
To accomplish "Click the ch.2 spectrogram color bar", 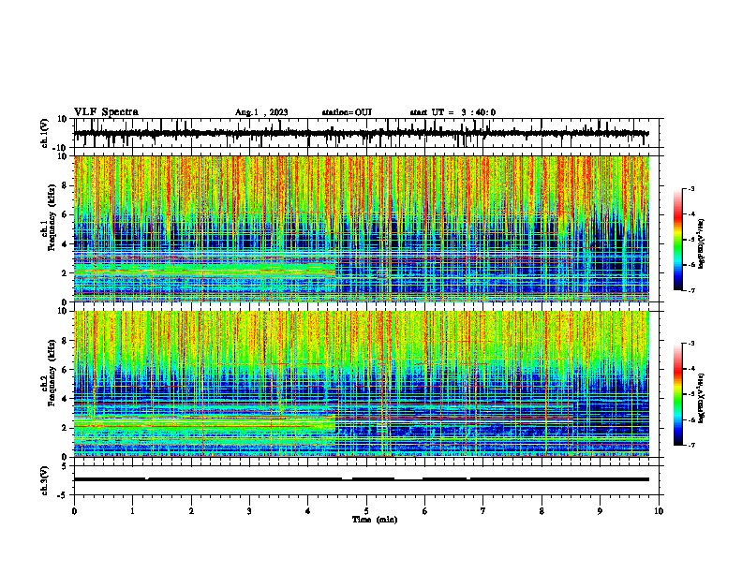I will (677, 394).
